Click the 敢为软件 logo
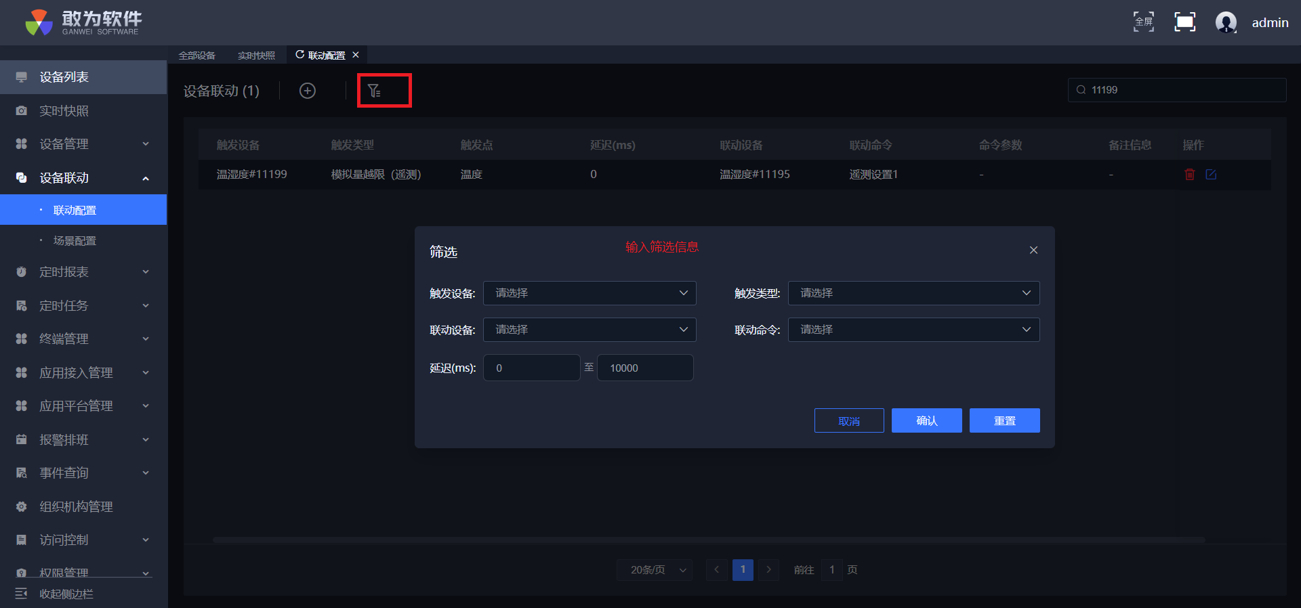 click(83, 22)
